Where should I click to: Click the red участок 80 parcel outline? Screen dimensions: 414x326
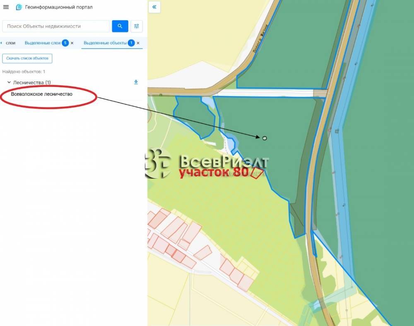(257, 173)
